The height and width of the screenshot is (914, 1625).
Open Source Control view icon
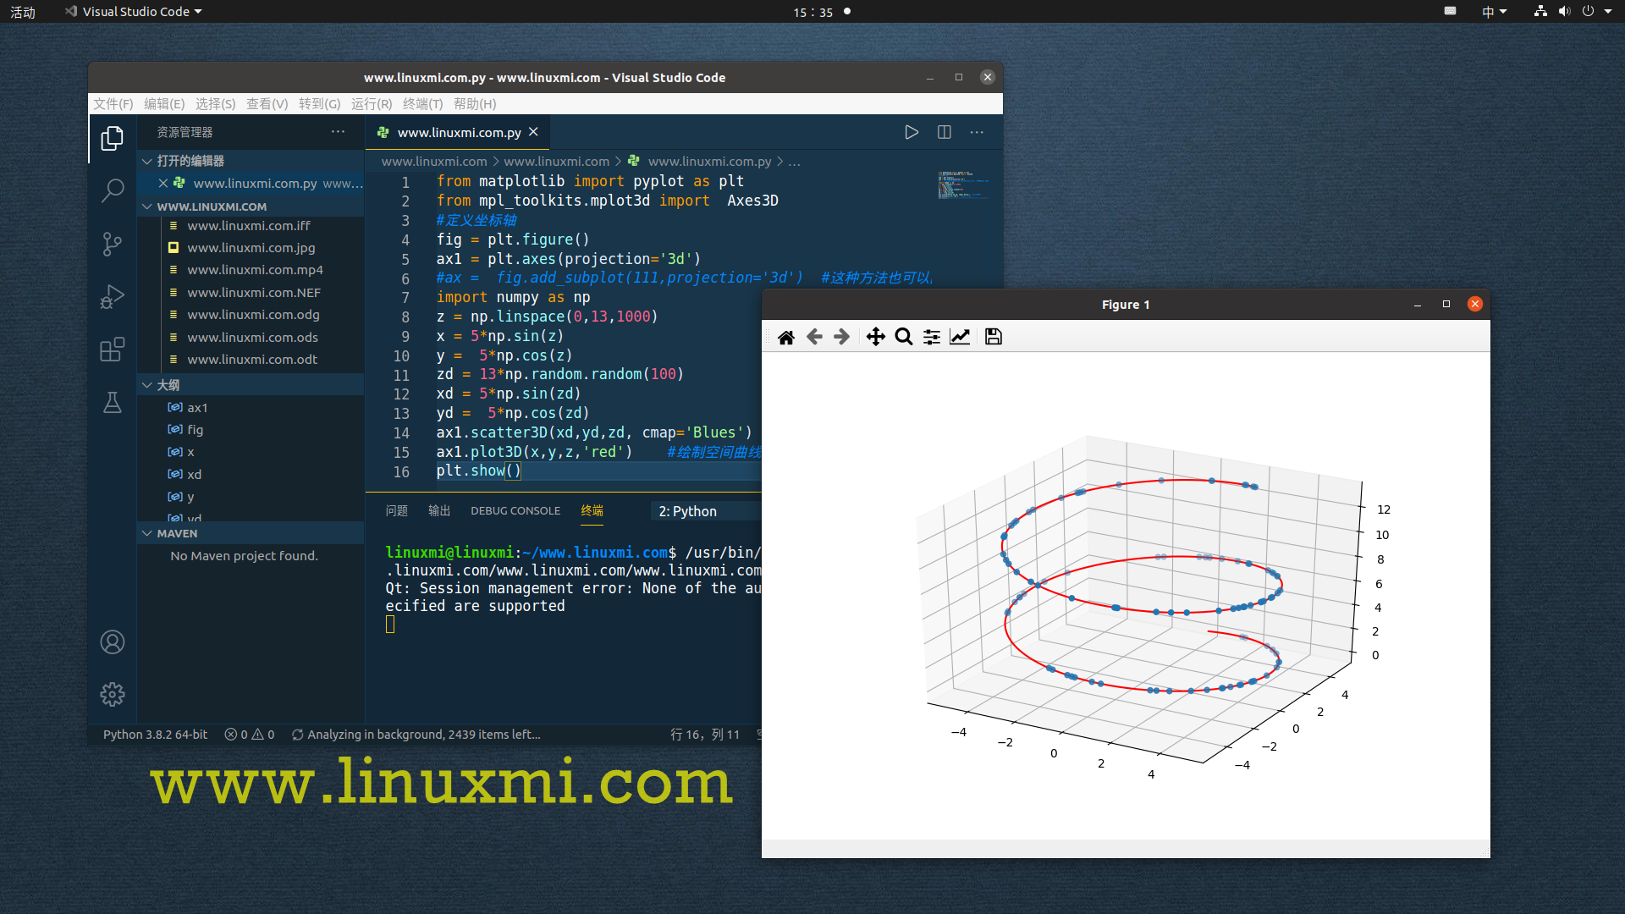113,244
